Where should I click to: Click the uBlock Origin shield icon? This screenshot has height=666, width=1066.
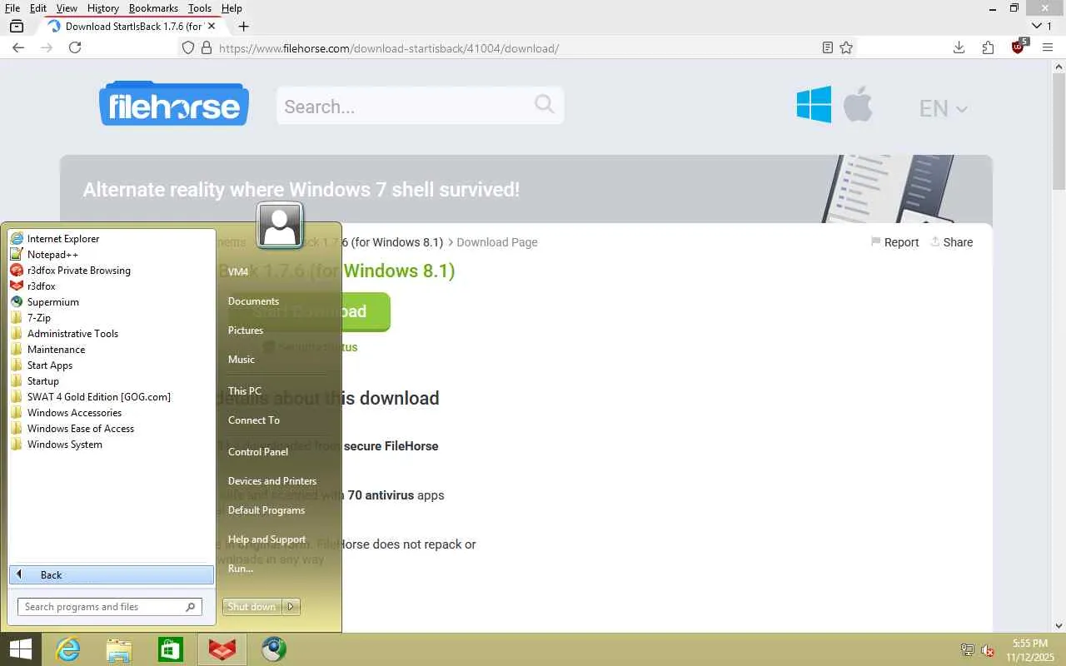[1018, 47]
